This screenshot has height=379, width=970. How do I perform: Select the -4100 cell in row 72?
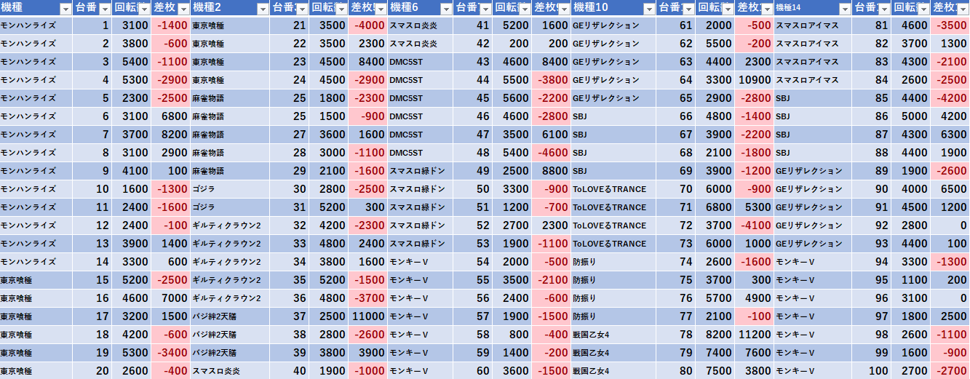tap(754, 226)
